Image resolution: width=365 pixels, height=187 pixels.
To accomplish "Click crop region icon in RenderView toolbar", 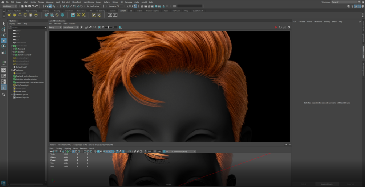I will [x=100, y=27].
